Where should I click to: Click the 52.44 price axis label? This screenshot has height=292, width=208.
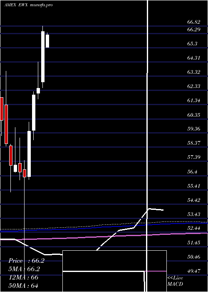point(194,228)
